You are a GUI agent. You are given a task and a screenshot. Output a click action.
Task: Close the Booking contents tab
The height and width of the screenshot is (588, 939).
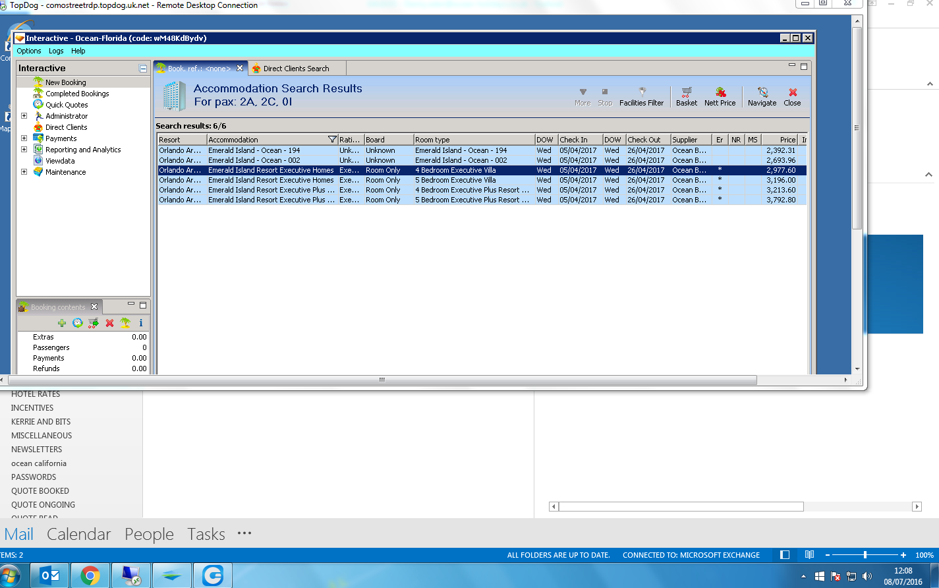(94, 307)
